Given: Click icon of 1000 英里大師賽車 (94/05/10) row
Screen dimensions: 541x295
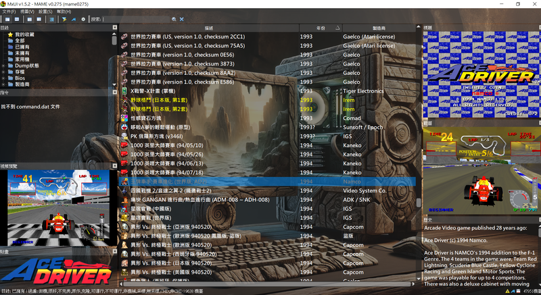Looking at the screenshot, I should [124, 145].
